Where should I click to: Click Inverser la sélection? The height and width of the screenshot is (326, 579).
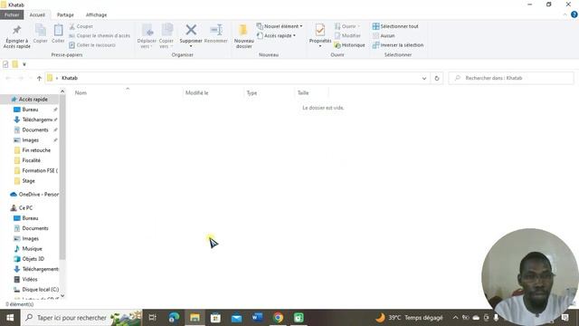(x=398, y=44)
